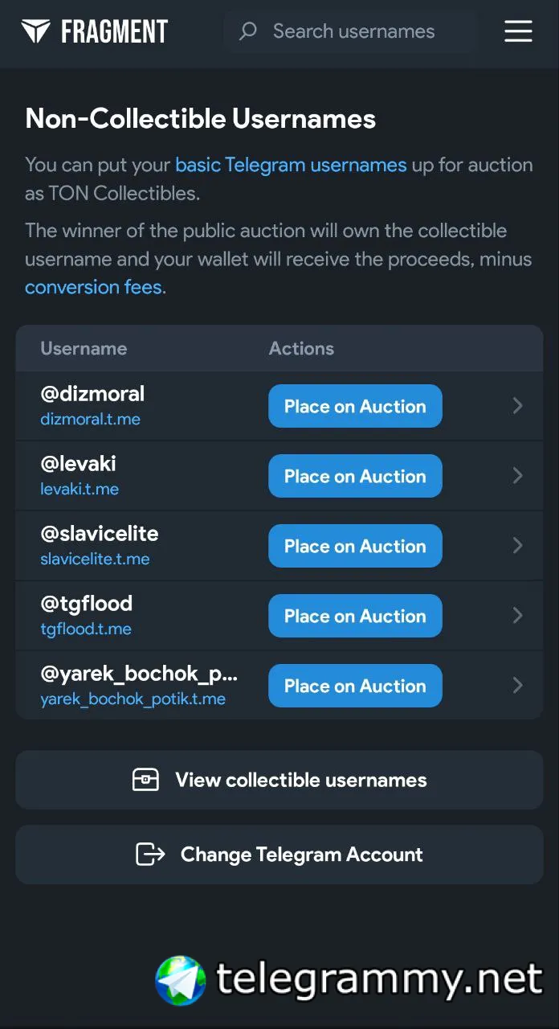Open the basic Telegram usernames link
The image size is (559, 1029).
pos(291,165)
